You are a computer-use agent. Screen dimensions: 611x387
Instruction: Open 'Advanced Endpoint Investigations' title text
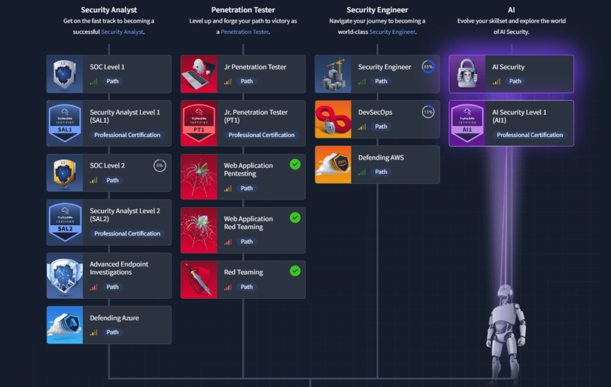(119, 269)
